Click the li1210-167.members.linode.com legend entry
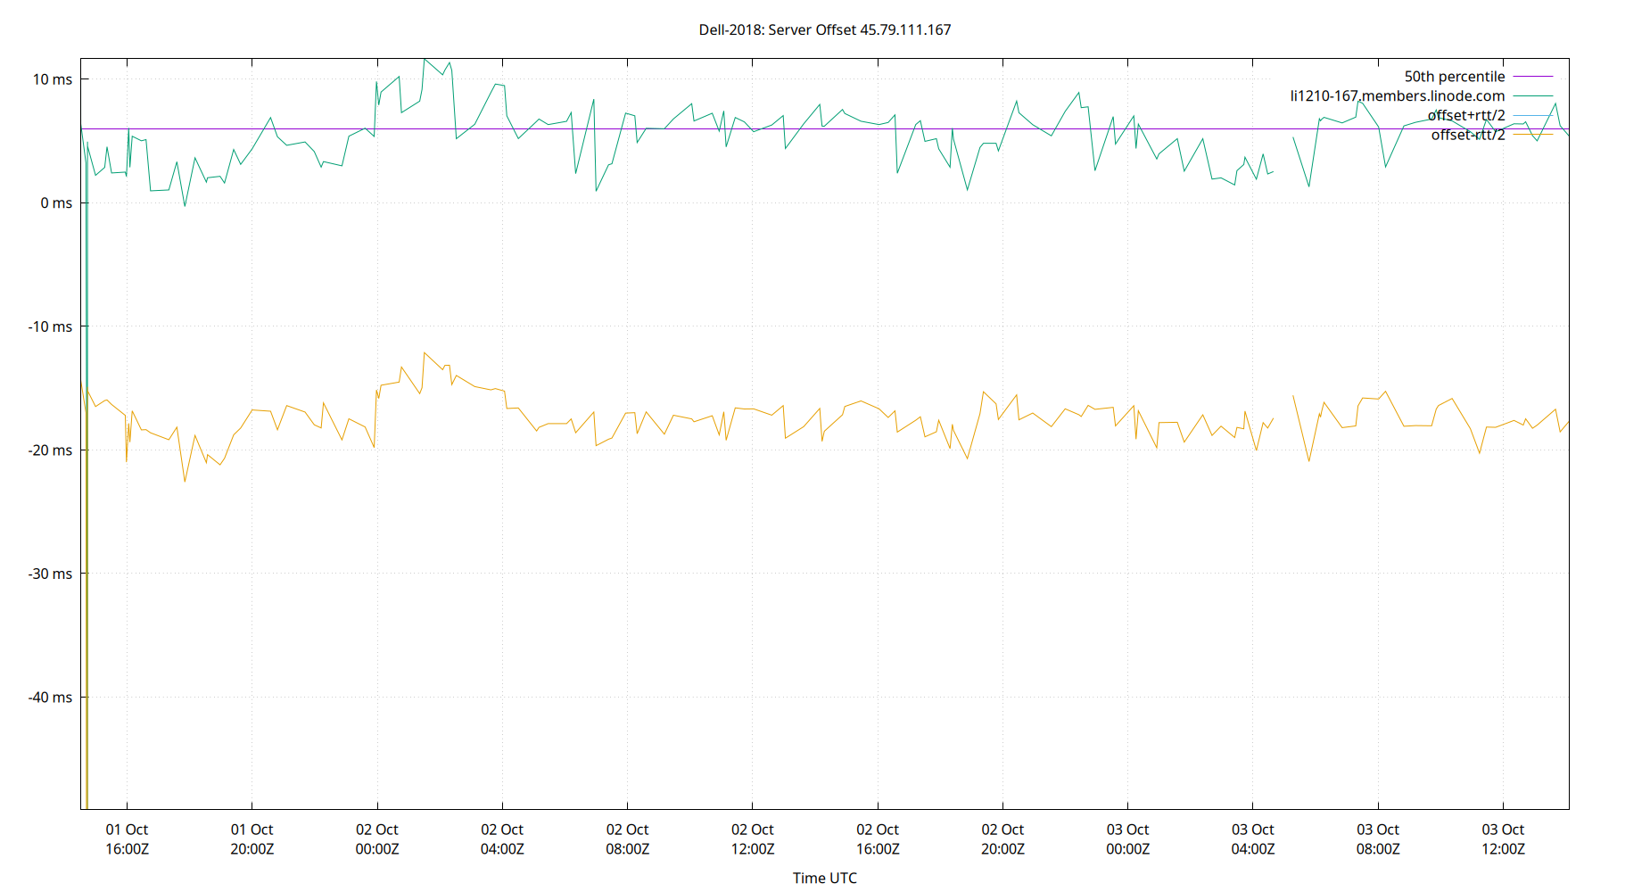 pos(1398,96)
